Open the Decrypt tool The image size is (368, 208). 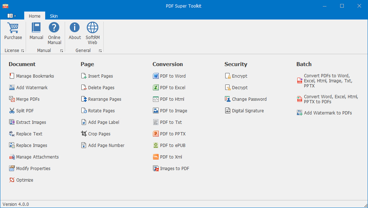point(239,87)
